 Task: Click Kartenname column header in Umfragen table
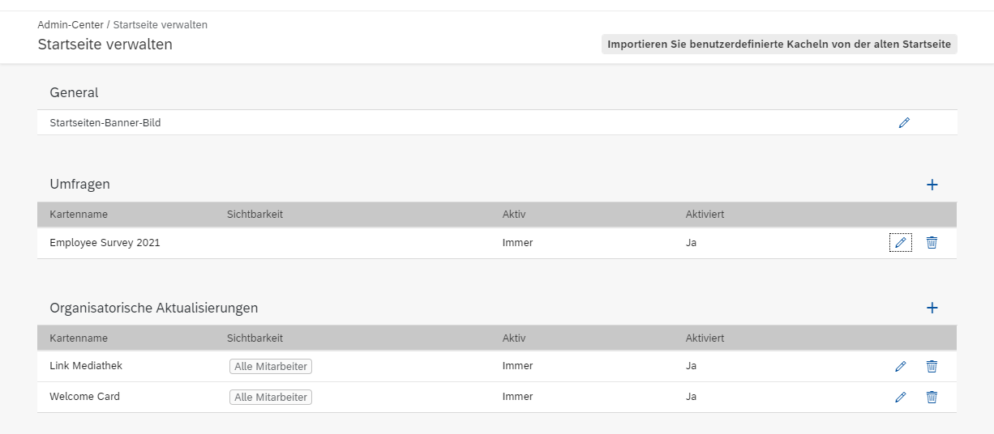79,215
